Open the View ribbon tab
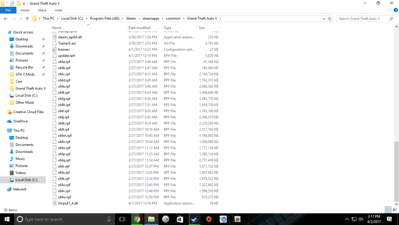Image resolution: width=399 pixels, height=225 pixels. pos(58,10)
